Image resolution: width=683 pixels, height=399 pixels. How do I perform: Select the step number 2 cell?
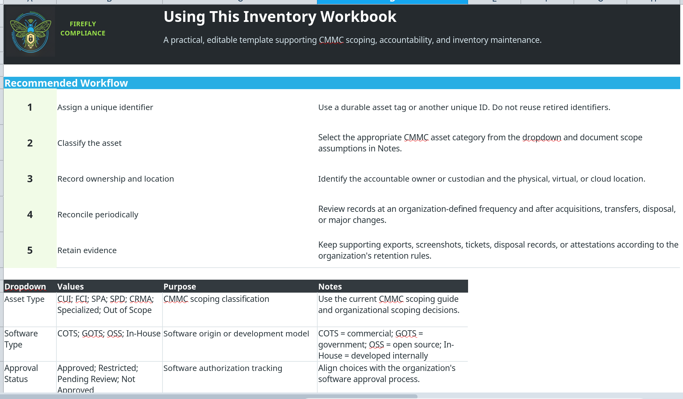pyautogui.click(x=30, y=143)
